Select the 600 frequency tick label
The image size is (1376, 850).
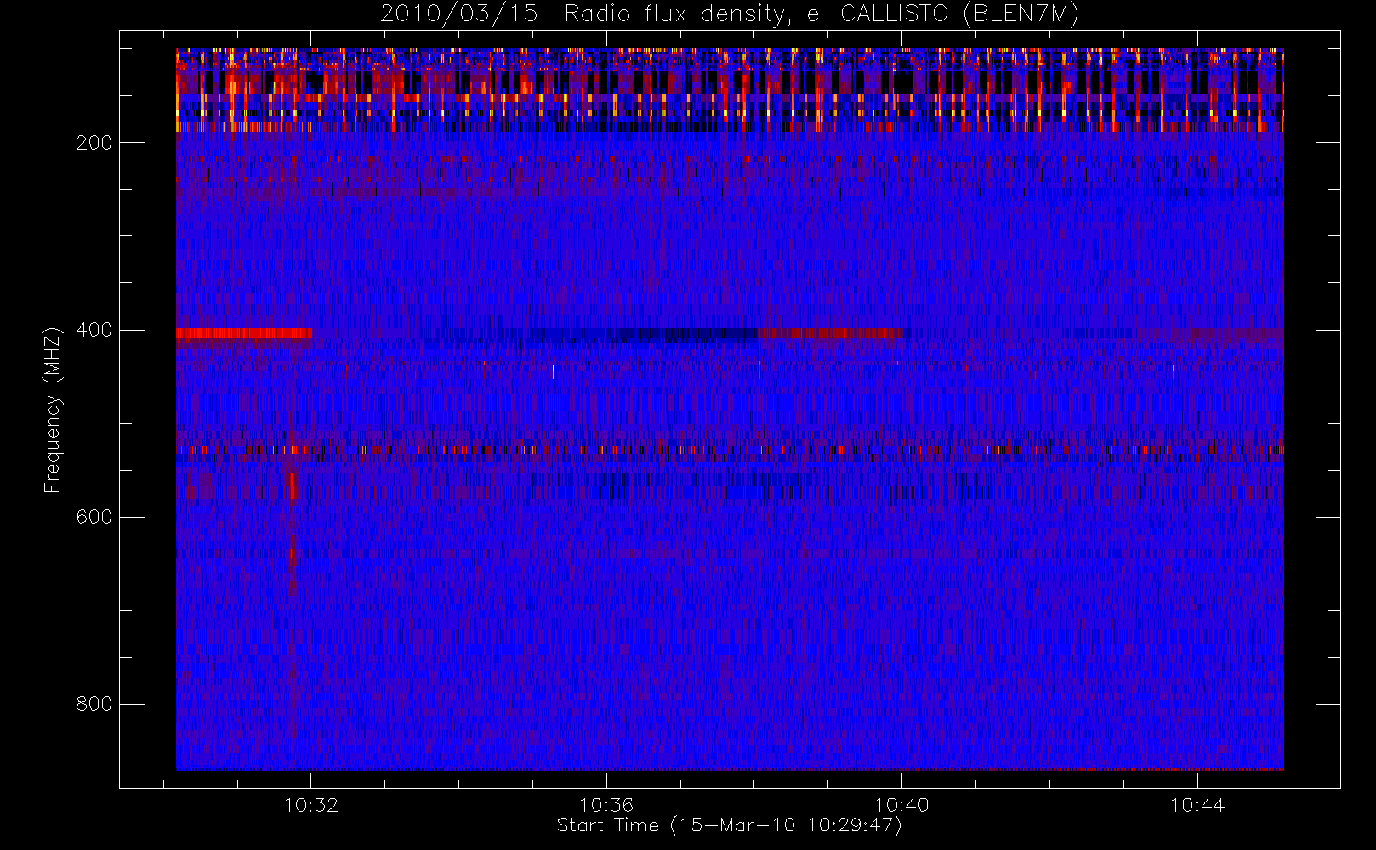[x=94, y=517]
